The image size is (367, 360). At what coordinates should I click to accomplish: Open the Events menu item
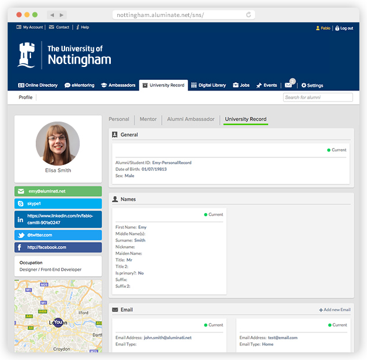[266, 85]
